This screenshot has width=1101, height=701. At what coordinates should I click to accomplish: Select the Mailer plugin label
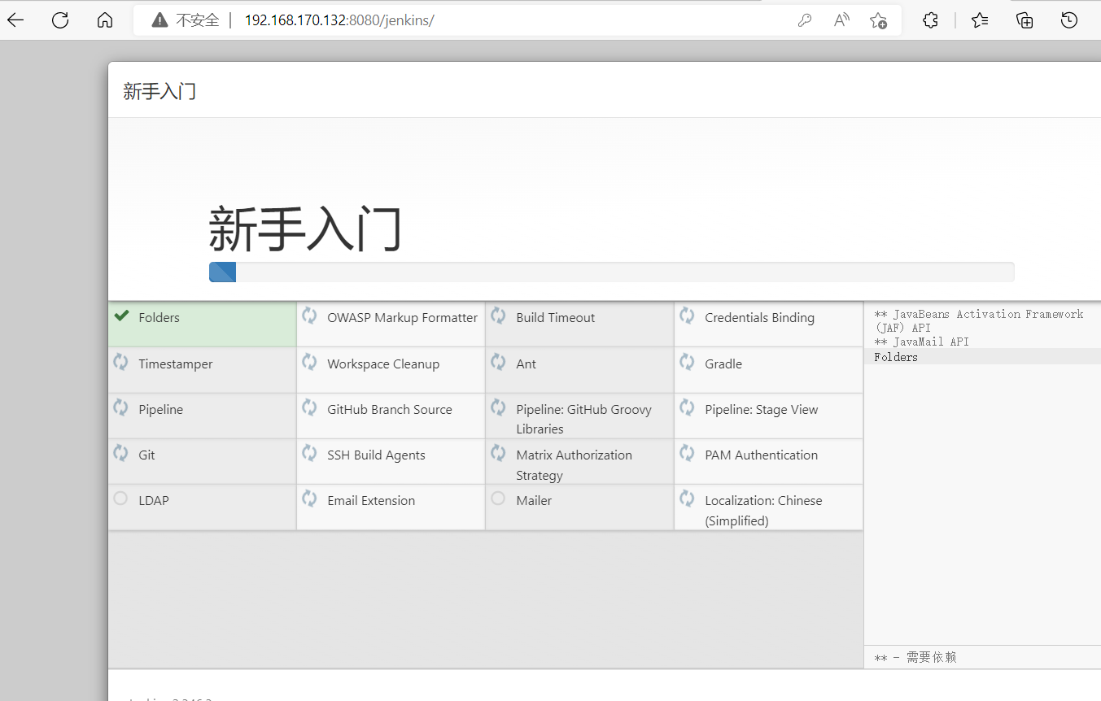(x=534, y=501)
